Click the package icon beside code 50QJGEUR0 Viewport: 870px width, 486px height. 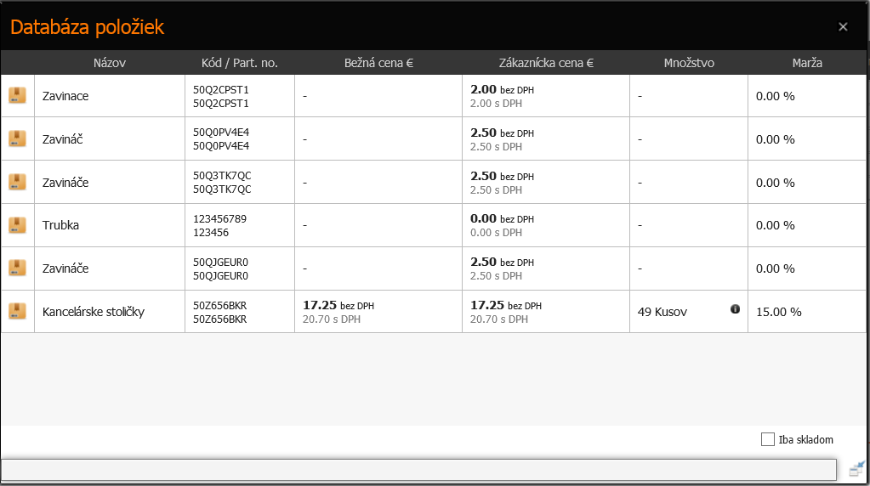[17, 268]
